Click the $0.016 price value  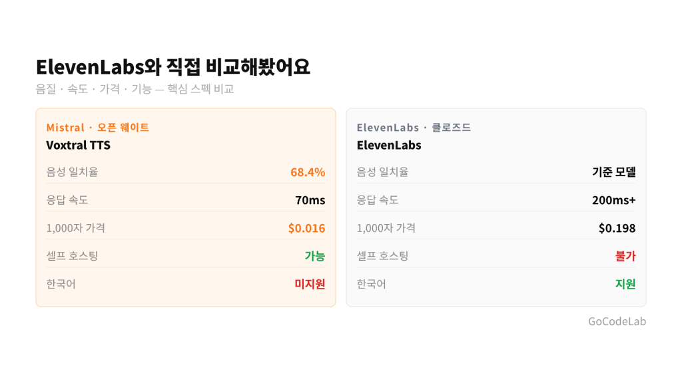(306, 228)
